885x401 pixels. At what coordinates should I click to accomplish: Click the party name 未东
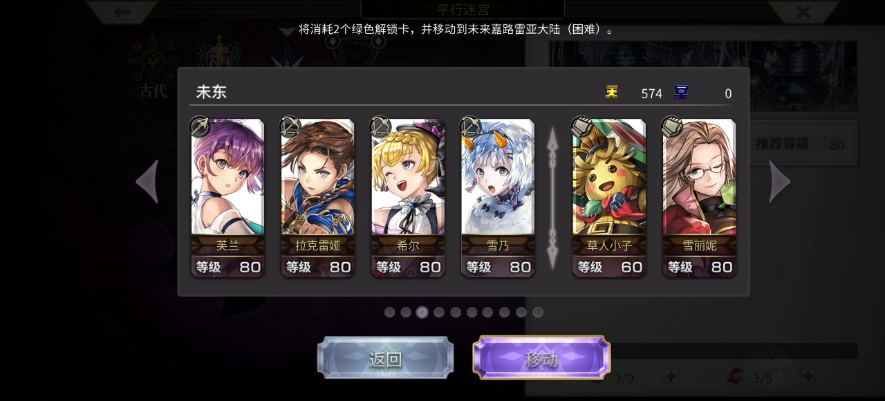tap(212, 92)
